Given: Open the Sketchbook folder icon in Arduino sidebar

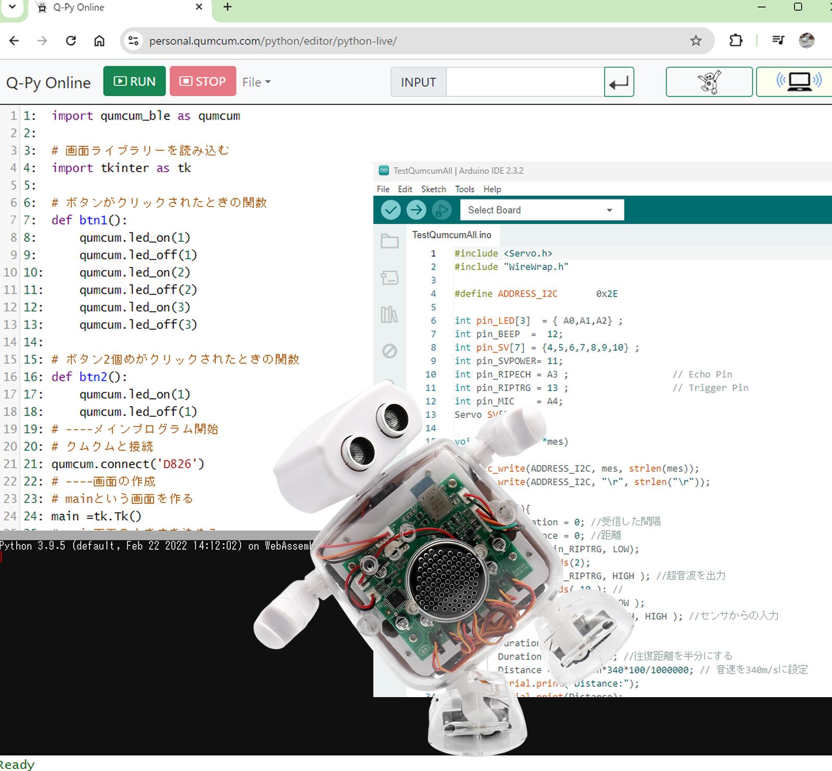Looking at the screenshot, I should coord(389,241).
